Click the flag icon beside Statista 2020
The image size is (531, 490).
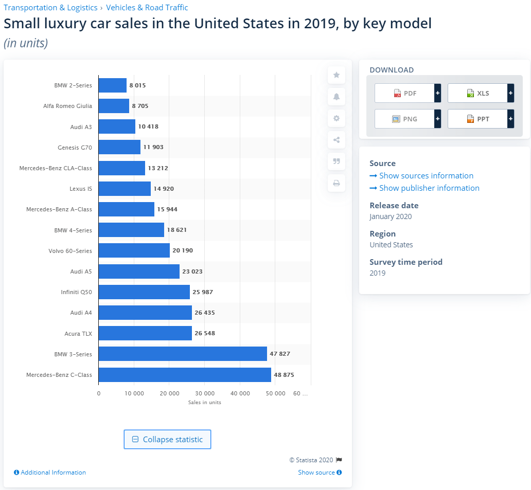click(x=339, y=460)
